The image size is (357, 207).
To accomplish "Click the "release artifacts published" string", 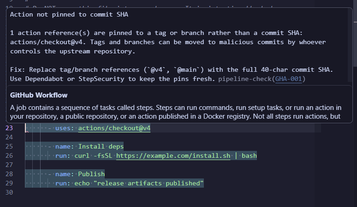I will click(x=149, y=183).
